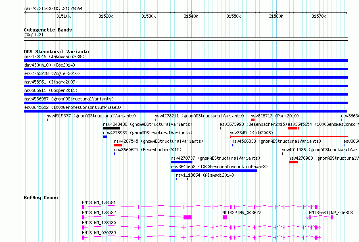This screenshot has width=359, height=242.
Task: Click esv3673998 (Besenbacher2015) label
Action: coord(253,124)
